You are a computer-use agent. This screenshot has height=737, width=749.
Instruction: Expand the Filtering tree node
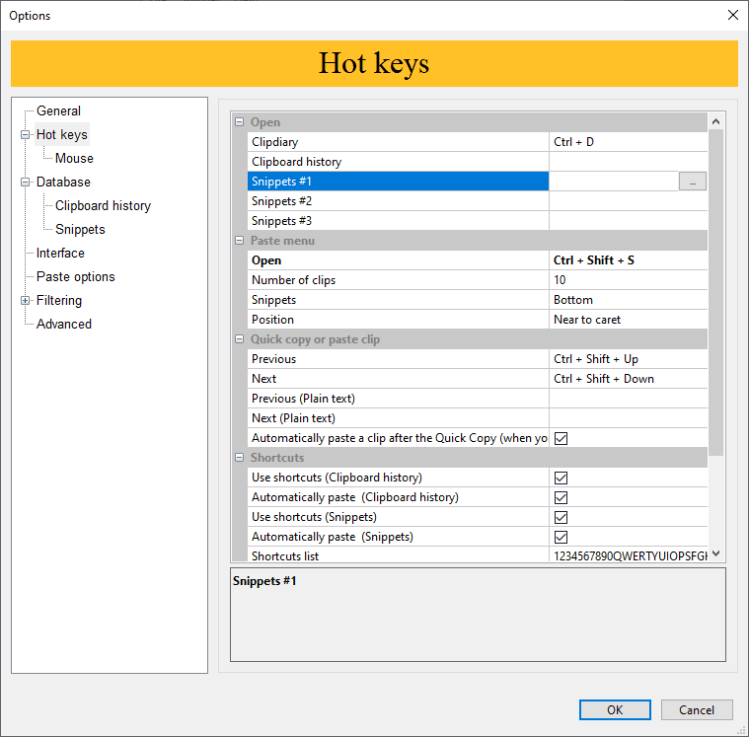pos(26,301)
